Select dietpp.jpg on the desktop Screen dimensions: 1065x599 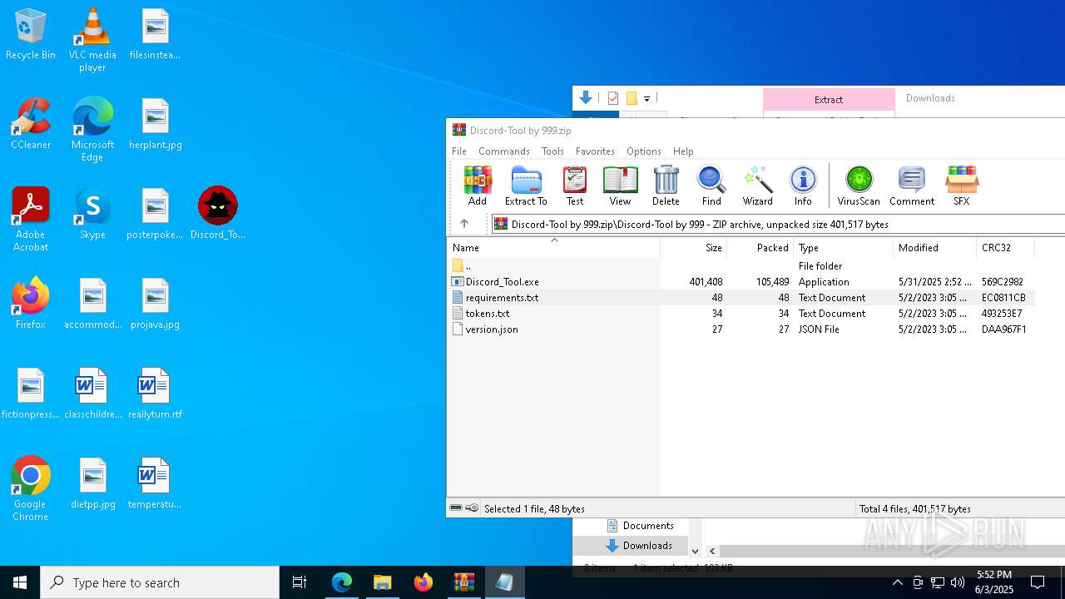coord(92,483)
